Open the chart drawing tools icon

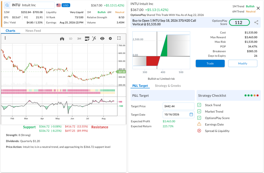tap(87, 39)
